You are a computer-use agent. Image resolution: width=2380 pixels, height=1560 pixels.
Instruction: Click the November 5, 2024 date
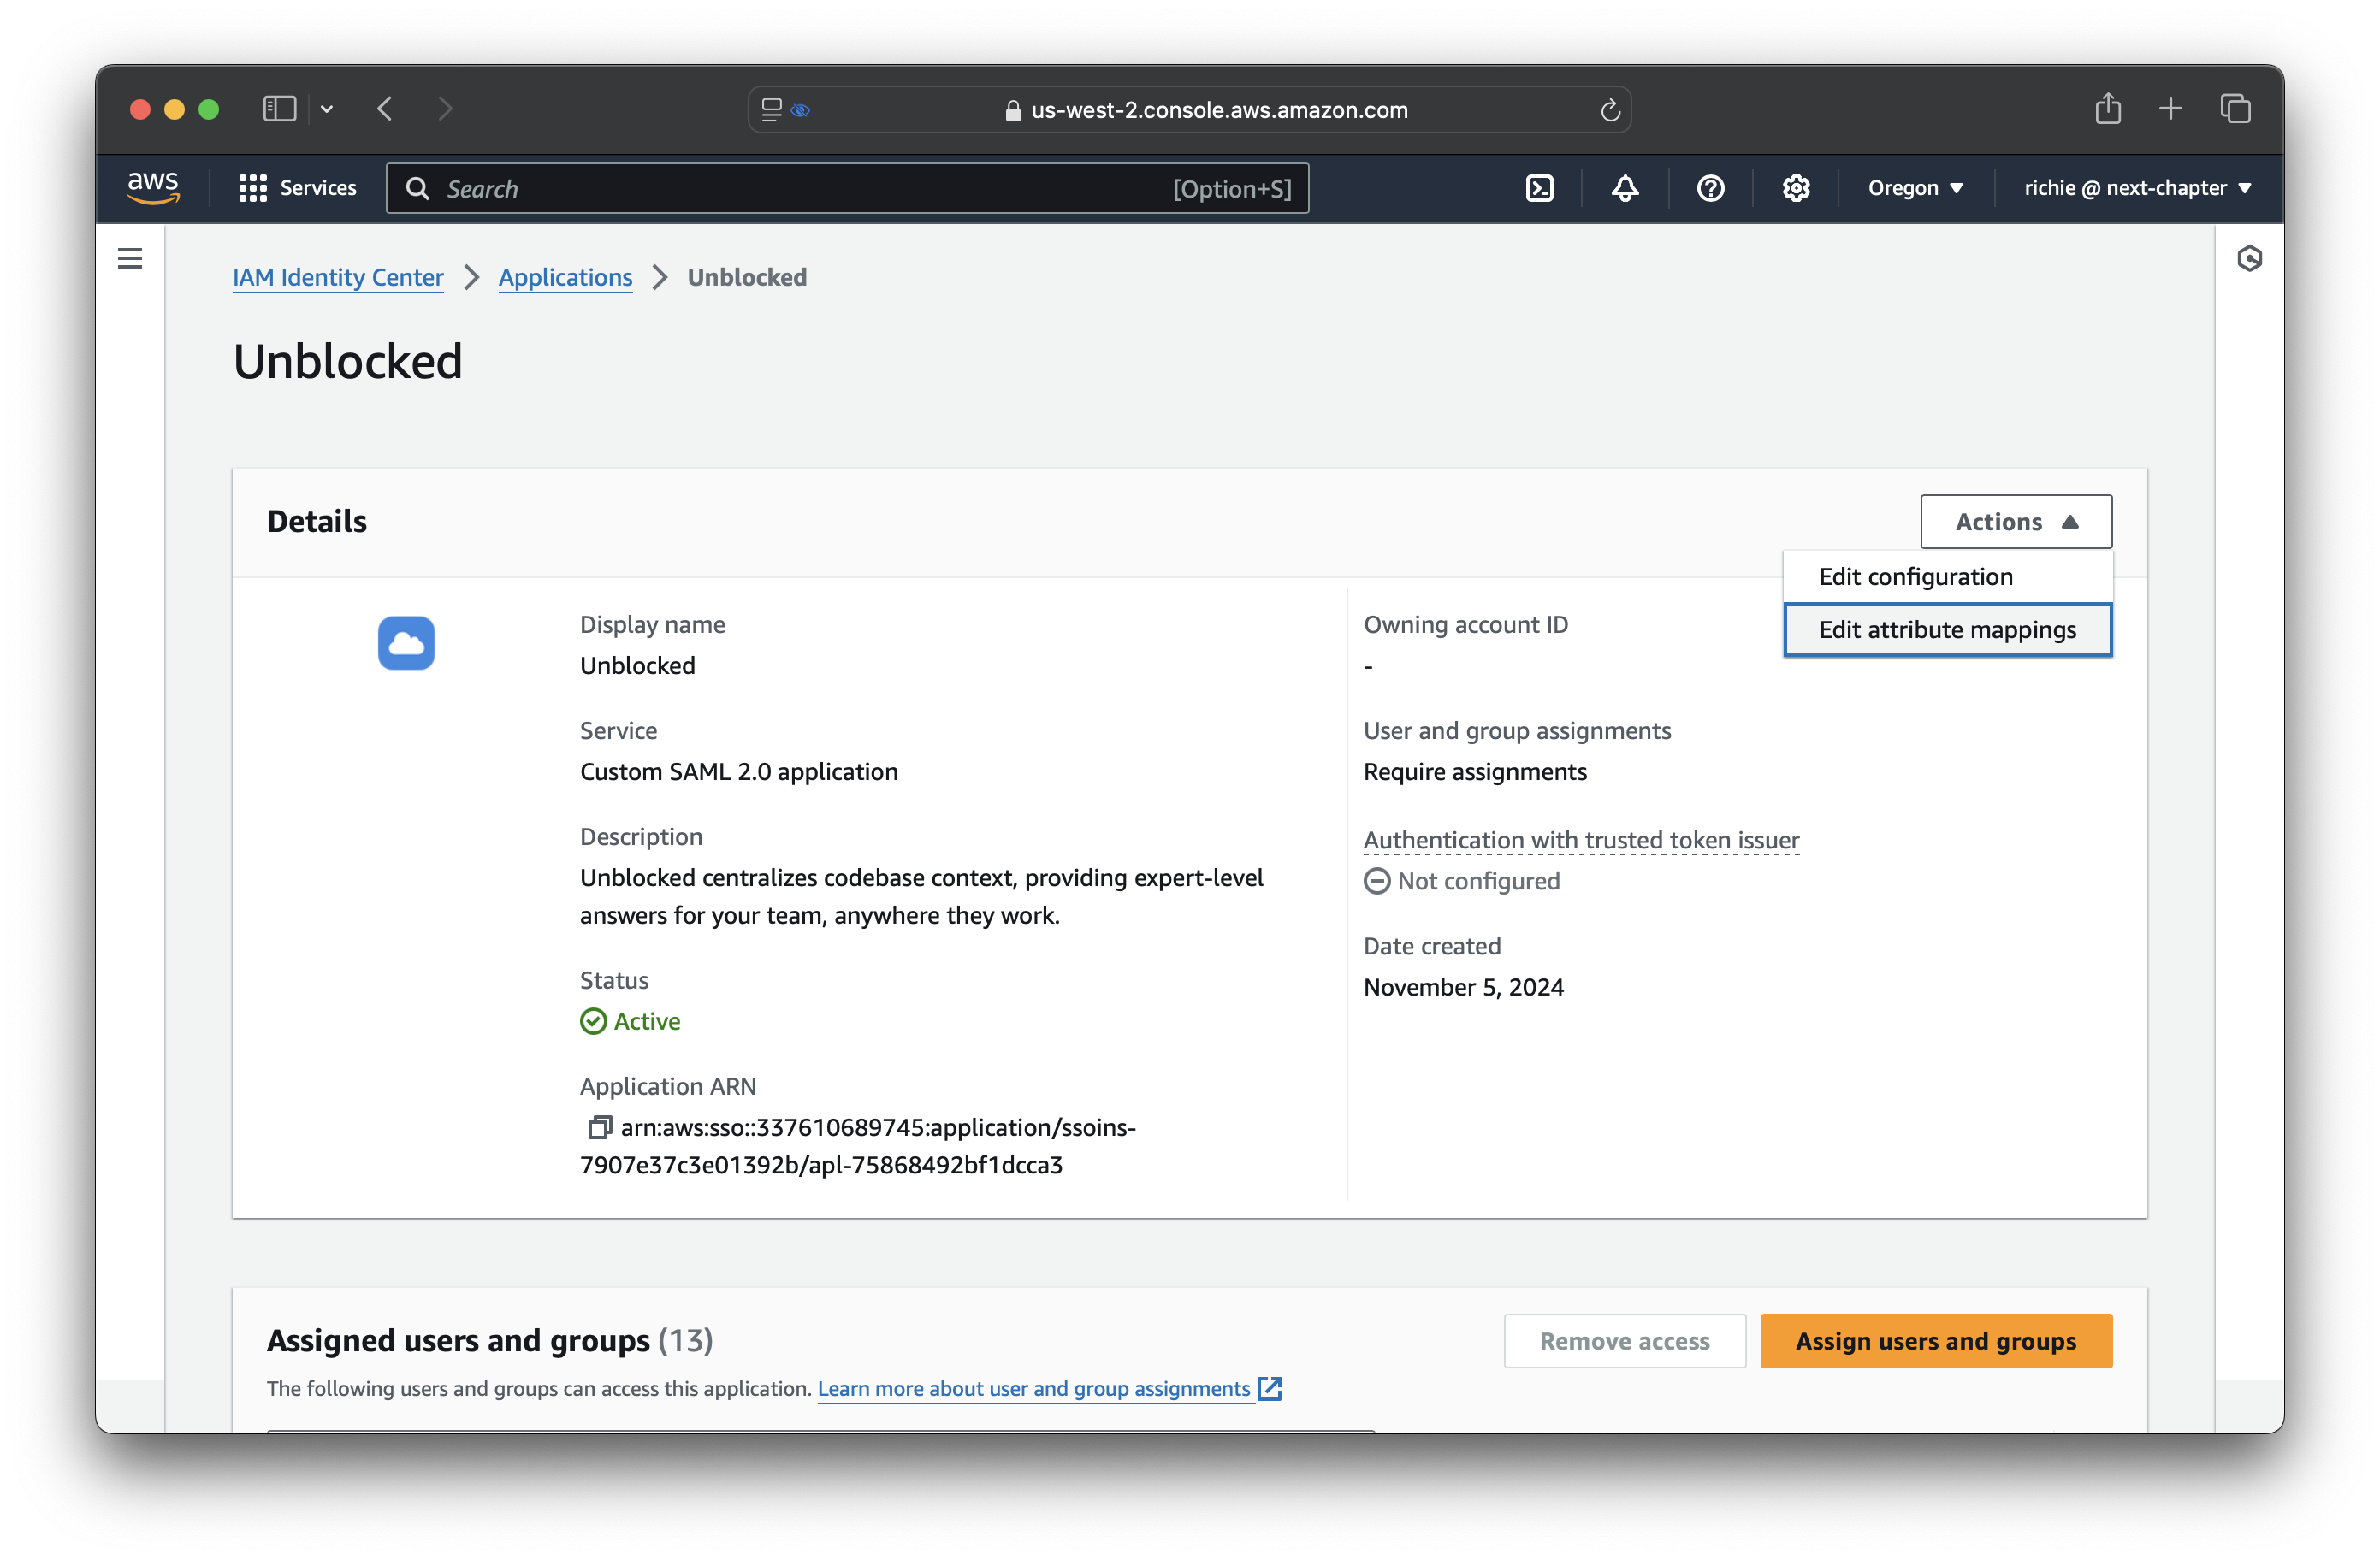tap(1463, 987)
